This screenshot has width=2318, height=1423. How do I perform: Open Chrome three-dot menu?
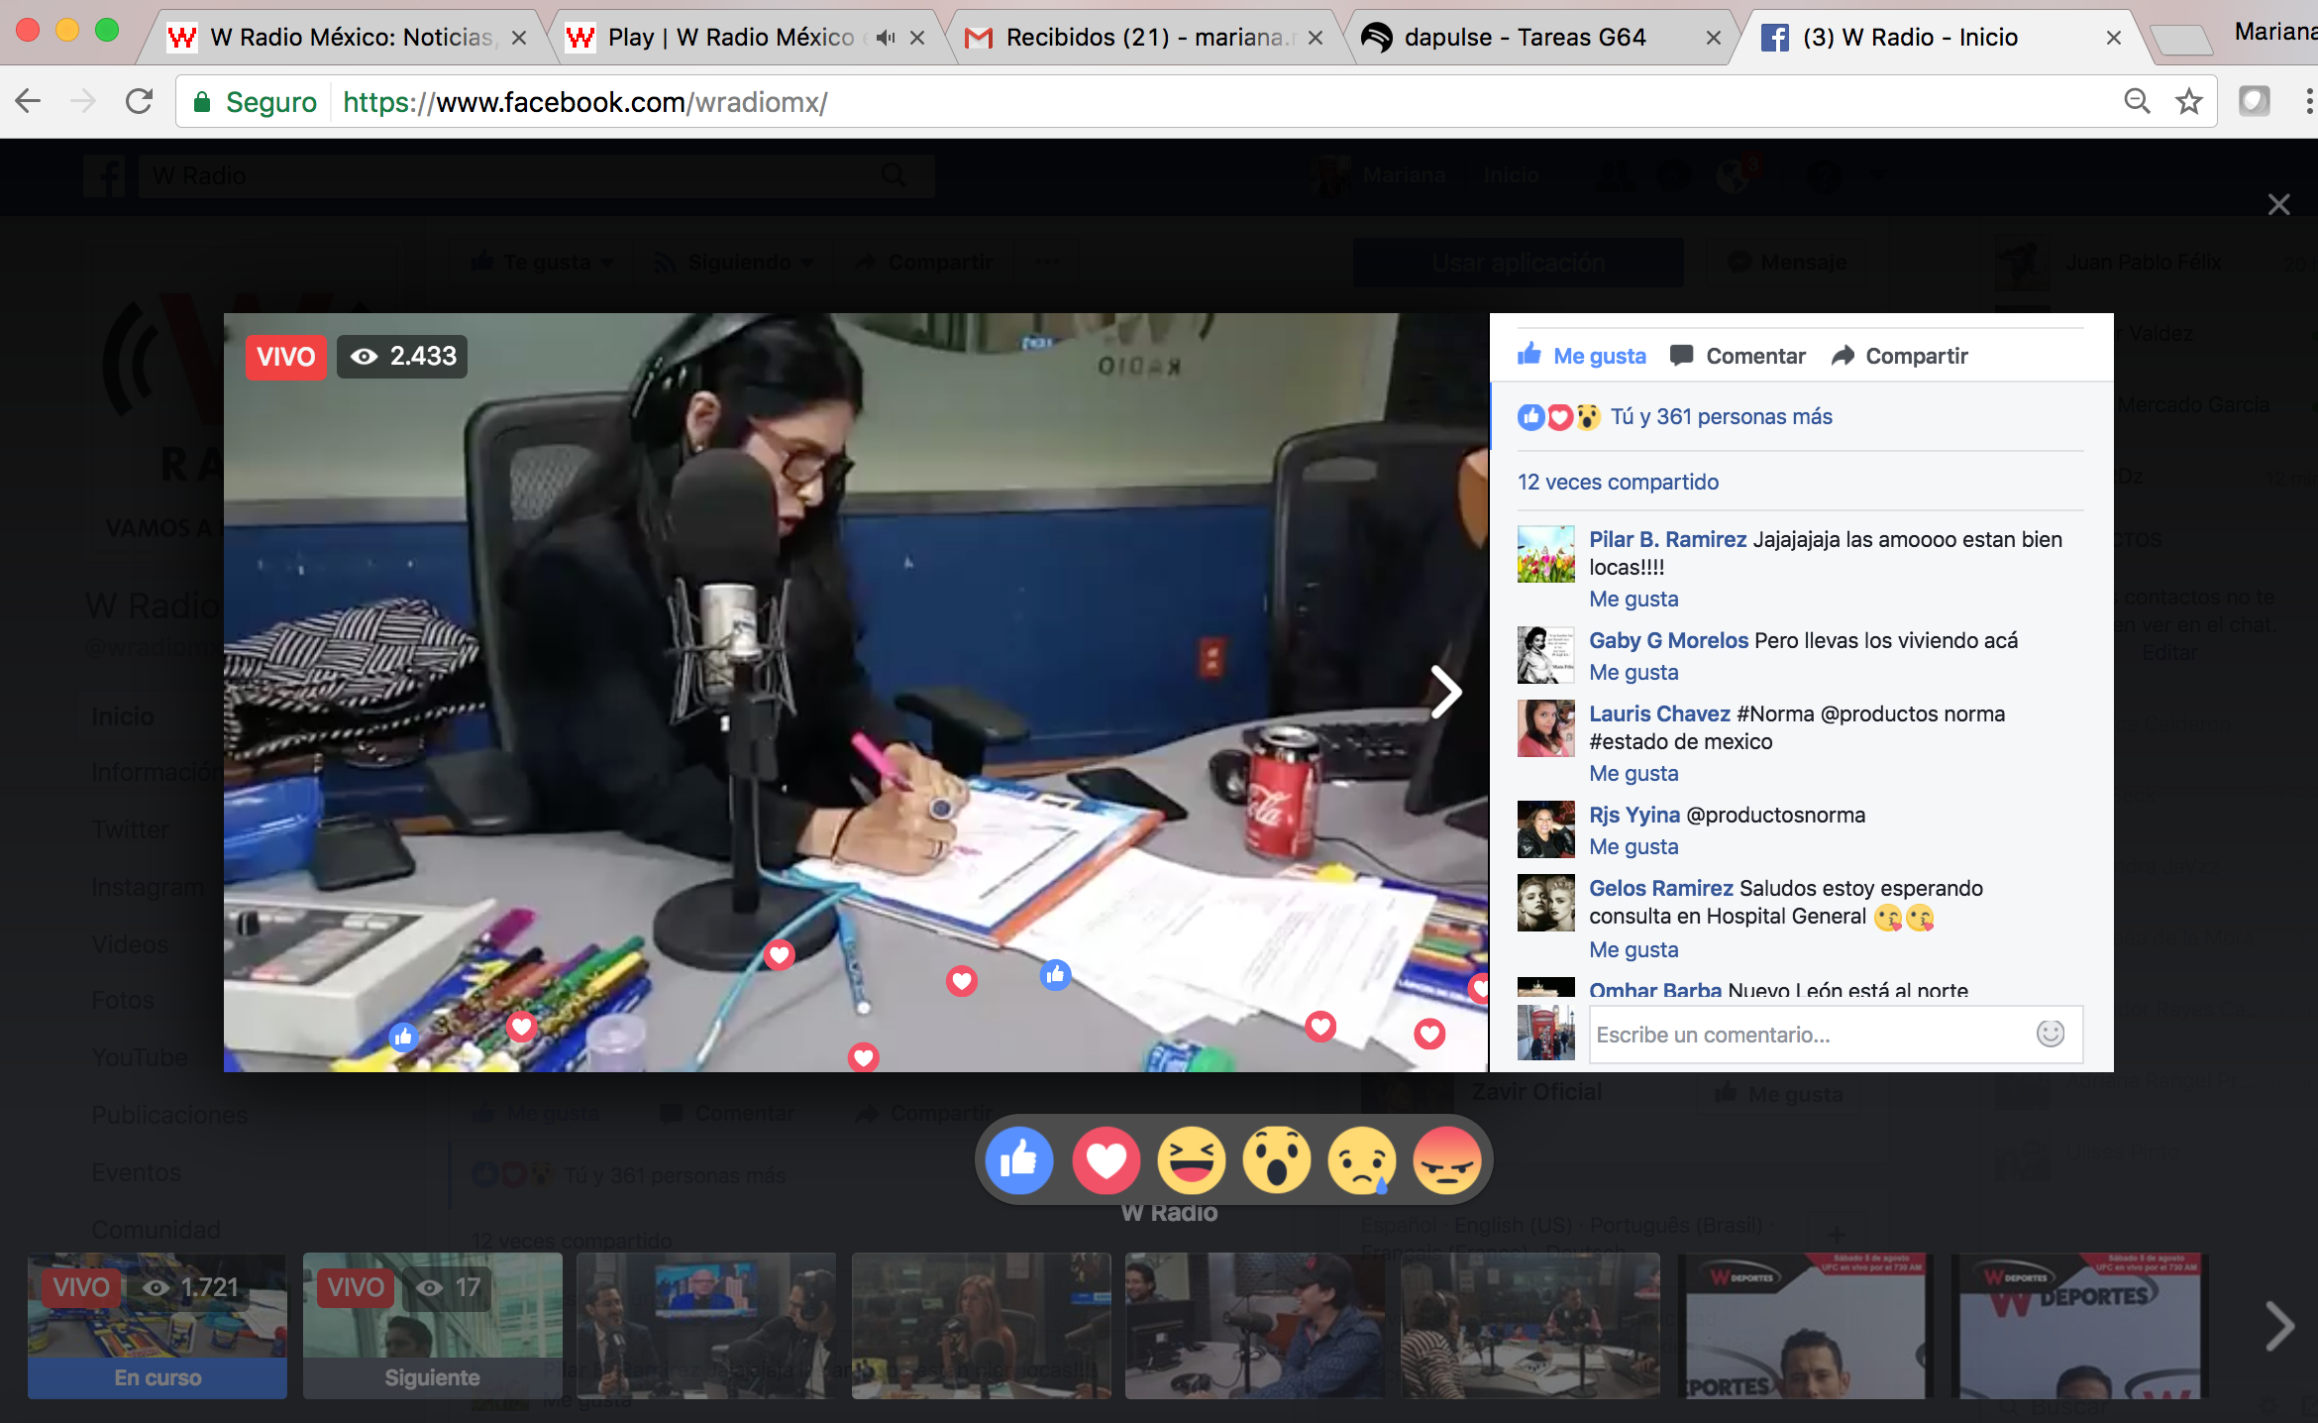pos(2308,101)
